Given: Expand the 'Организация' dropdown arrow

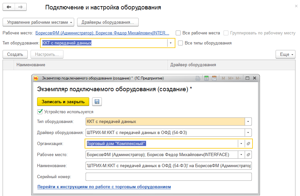Looking at the screenshot, I should tap(241, 143).
